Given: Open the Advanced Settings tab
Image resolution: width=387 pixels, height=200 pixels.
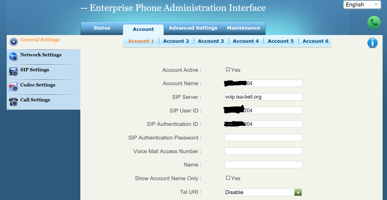Looking at the screenshot, I should tap(193, 28).
